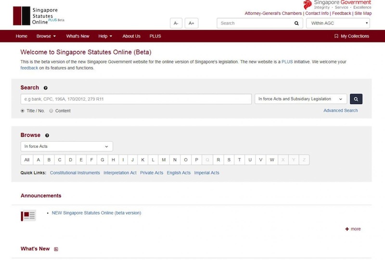Browse acts starting with G
Image resolution: width=385 pixels, height=260 pixels.
[103, 160]
